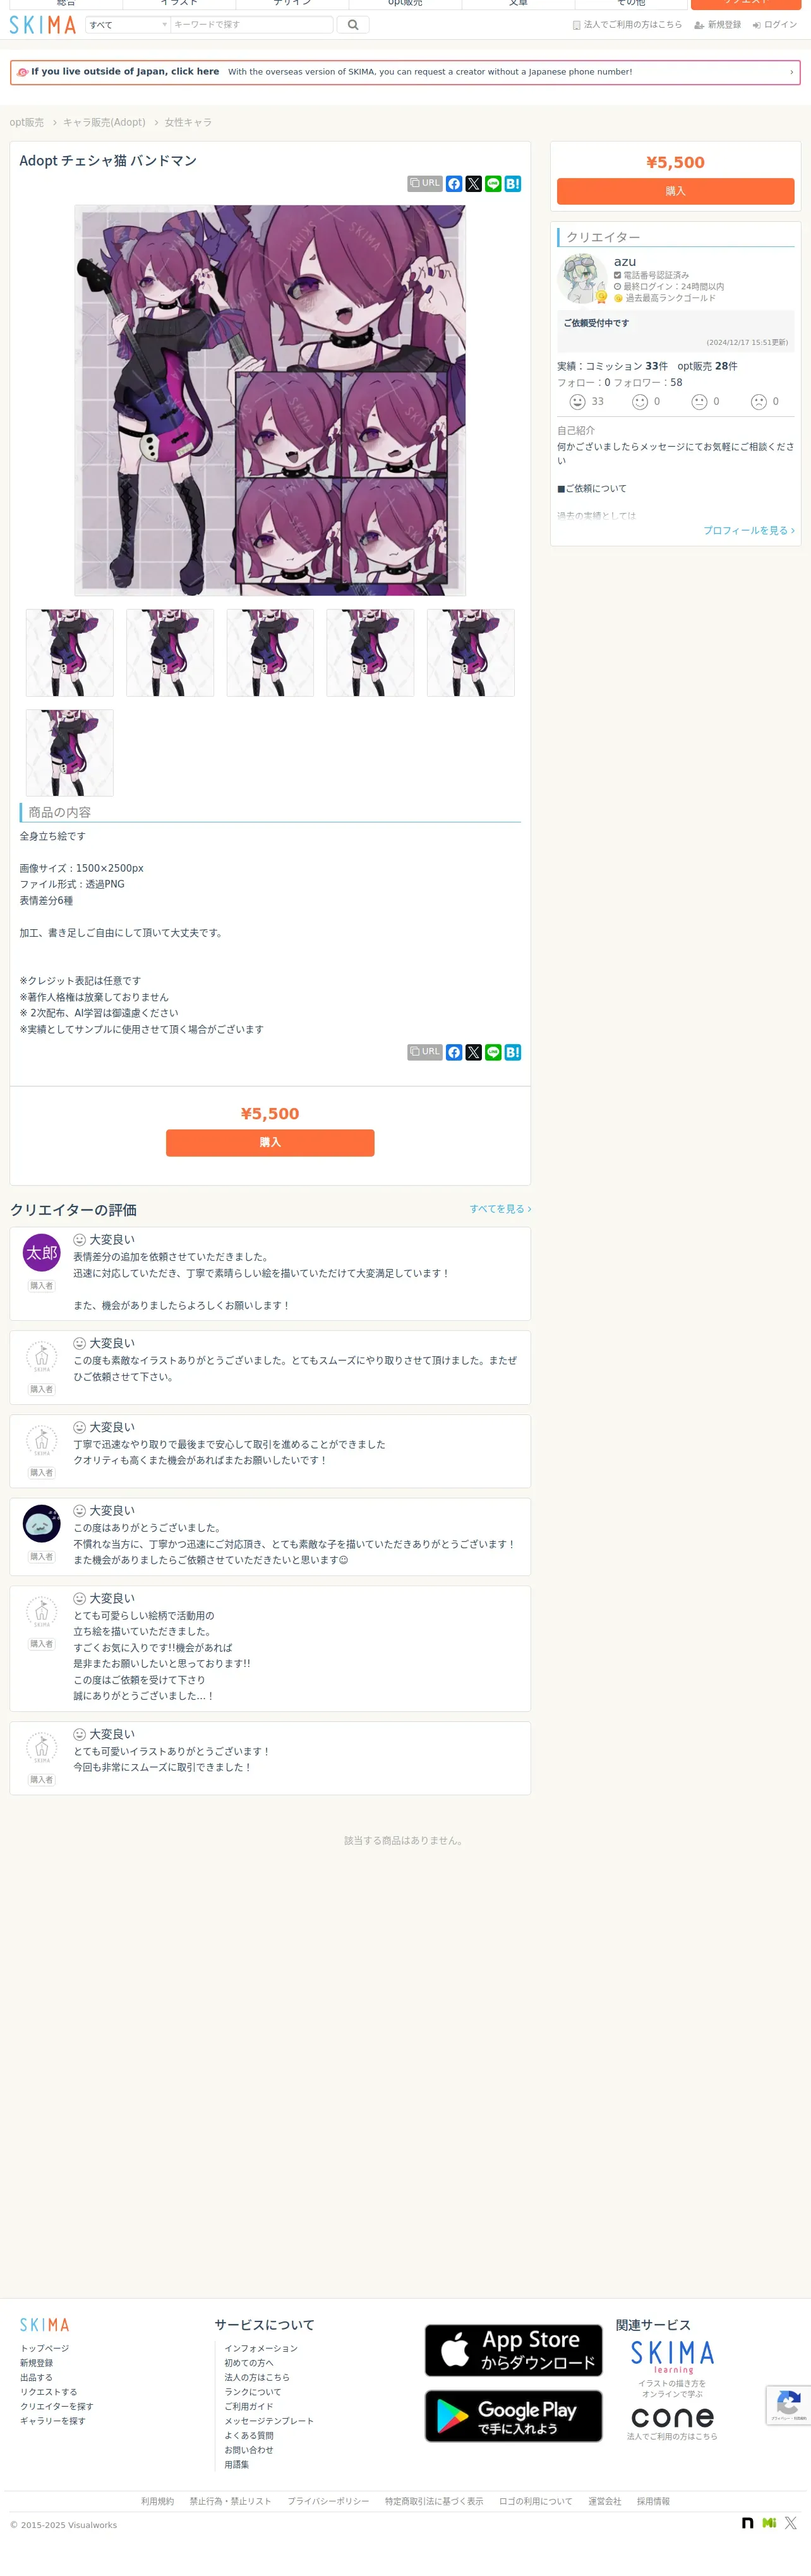Share on X icon under the title

(474, 184)
